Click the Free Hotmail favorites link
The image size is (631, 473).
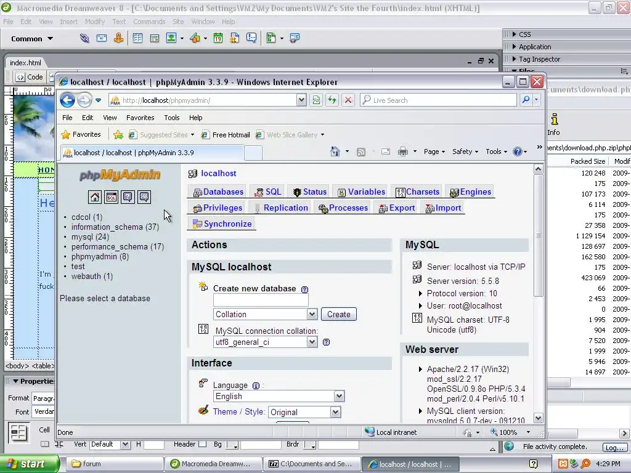226,135
